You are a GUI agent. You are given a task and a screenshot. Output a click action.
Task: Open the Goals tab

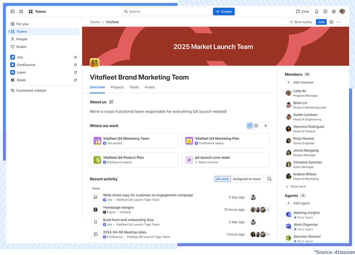[134, 87]
